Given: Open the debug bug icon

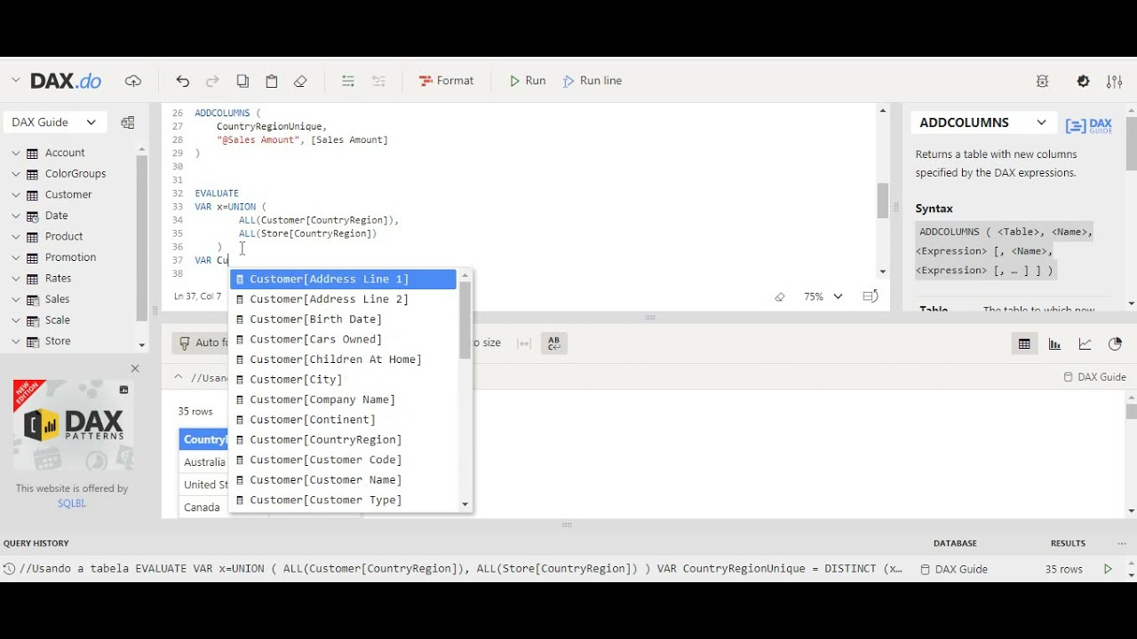Looking at the screenshot, I should [x=1043, y=81].
